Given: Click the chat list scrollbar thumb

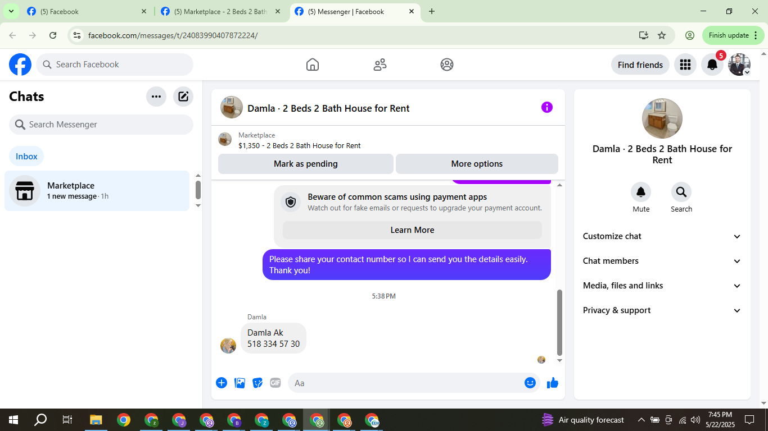Looking at the screenshot, I should point(198,190).
